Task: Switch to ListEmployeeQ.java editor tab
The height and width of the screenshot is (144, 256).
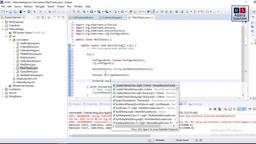Action: (81, 18)
